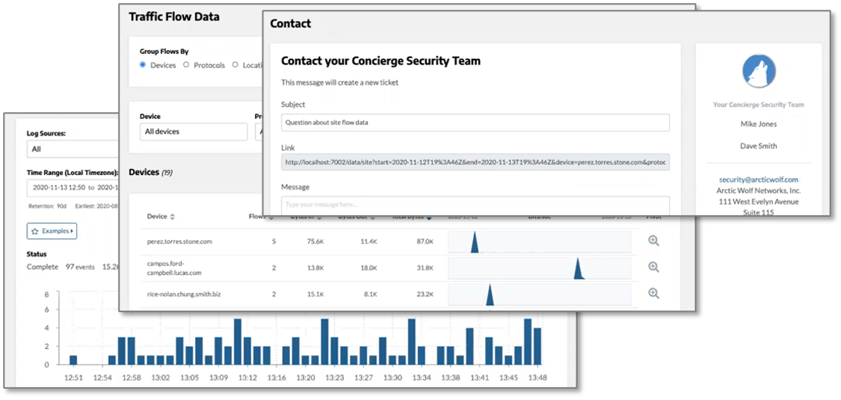Sort by Total Bytes column arrow
Image resolution: width=841 pixels, height=400 pixels.
coord(432,218)
